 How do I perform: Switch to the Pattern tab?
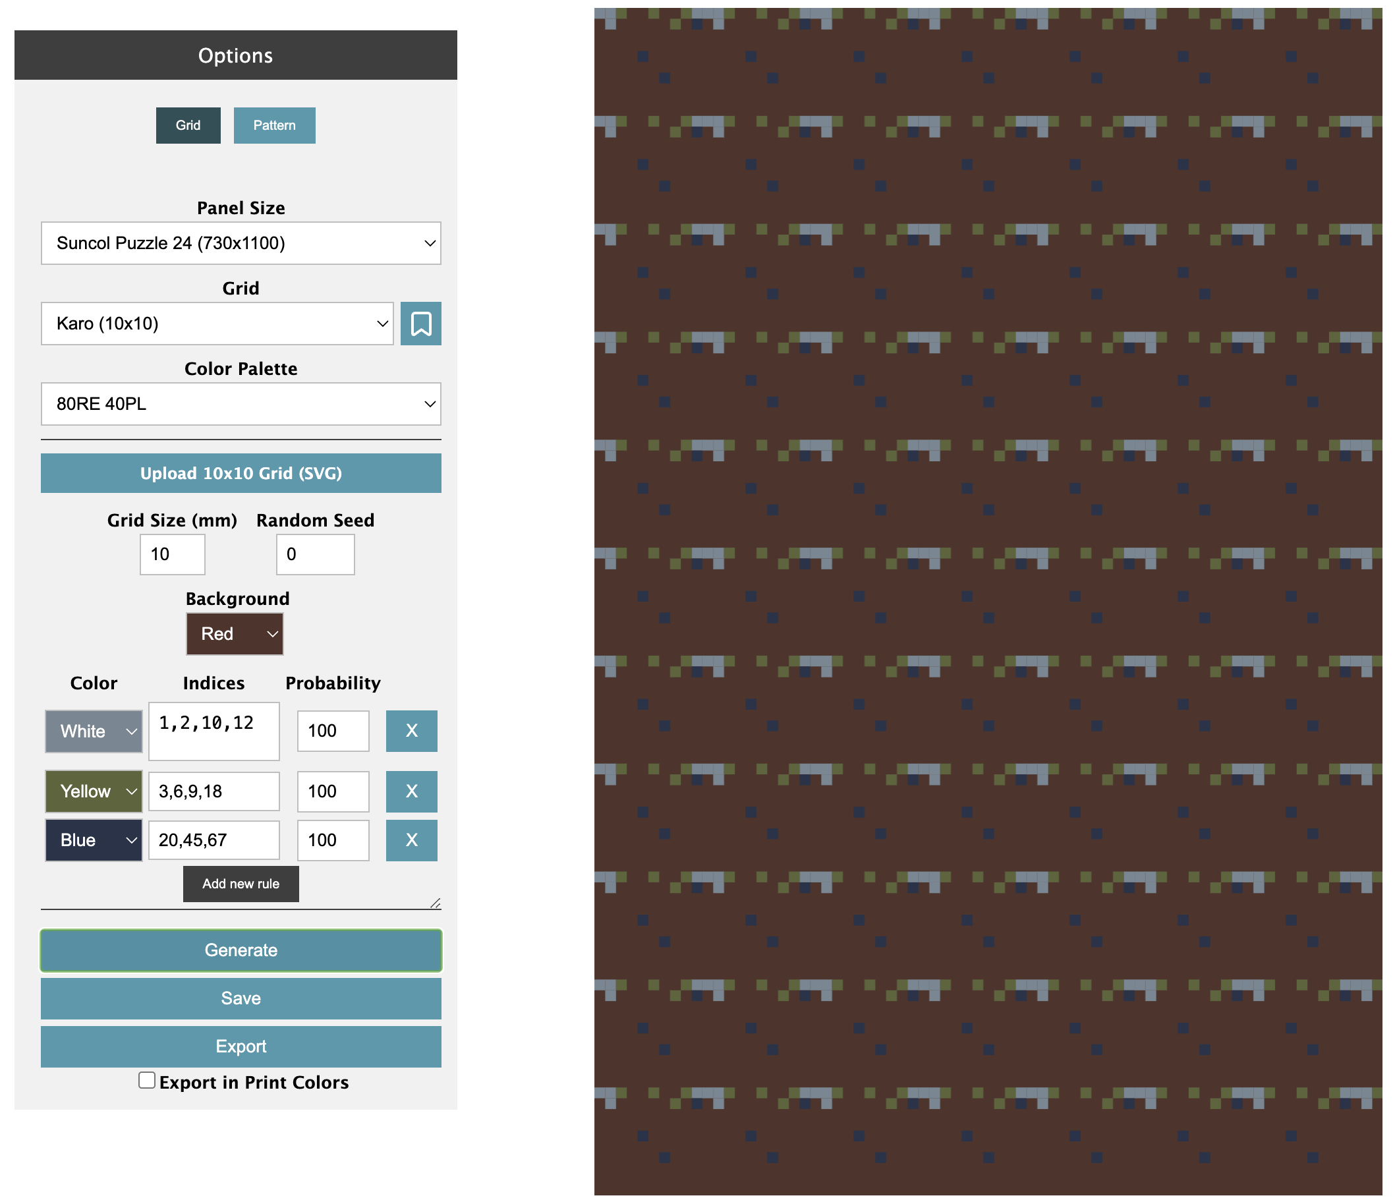[274, 125]
